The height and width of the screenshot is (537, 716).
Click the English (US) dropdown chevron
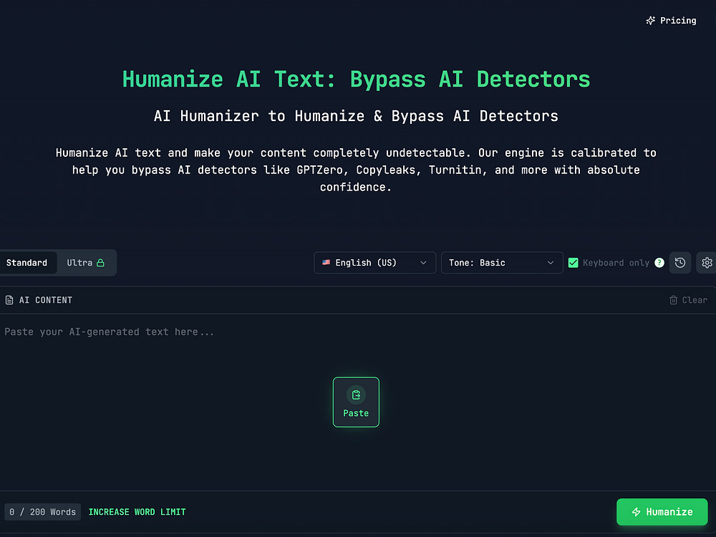click(x=423, y=263)
